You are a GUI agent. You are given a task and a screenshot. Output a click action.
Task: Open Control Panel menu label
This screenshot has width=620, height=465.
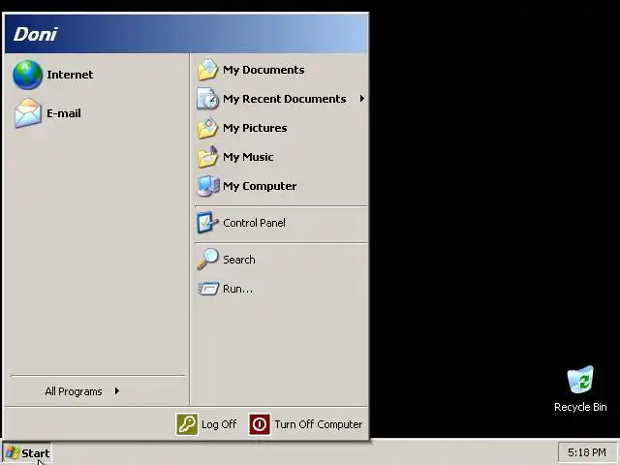(254, 223)
